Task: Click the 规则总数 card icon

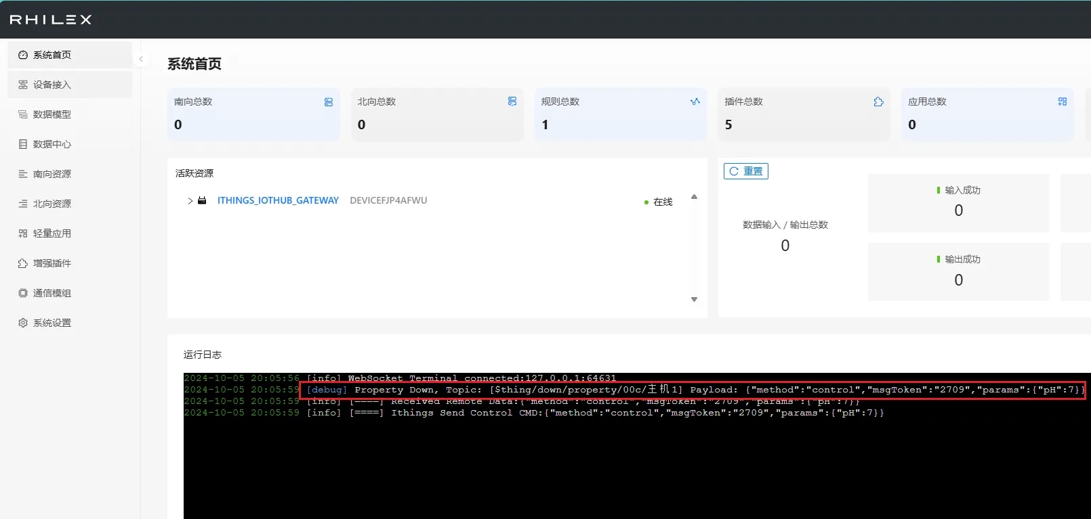Action: (695, 101)
